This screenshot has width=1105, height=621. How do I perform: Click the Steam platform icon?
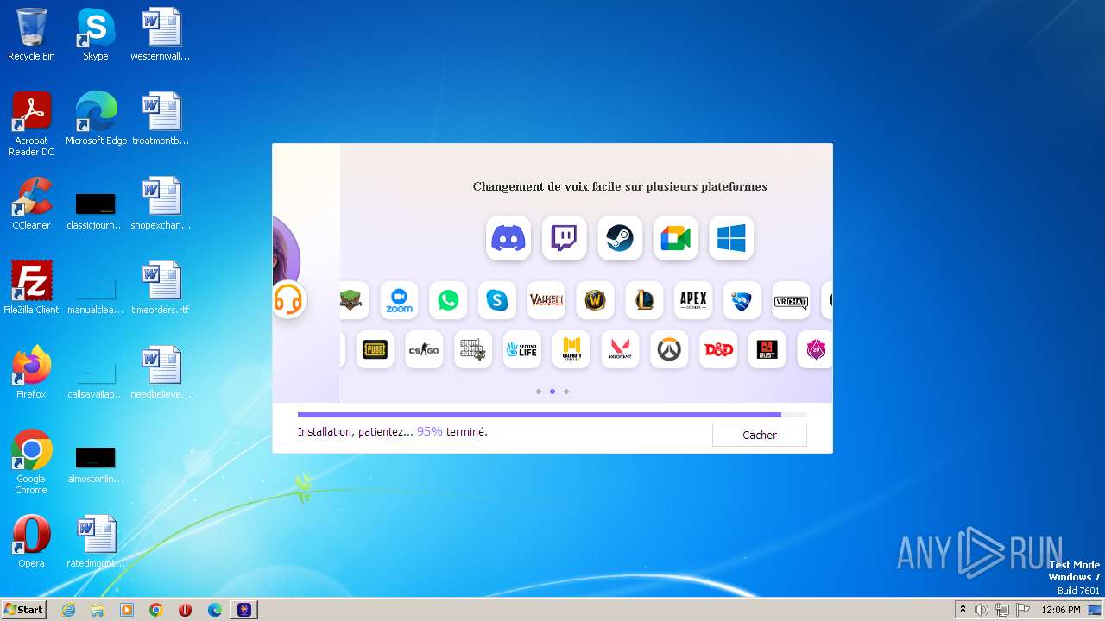click(620, 238)
